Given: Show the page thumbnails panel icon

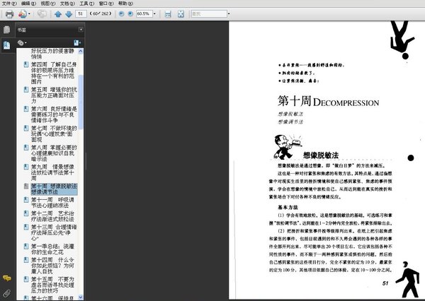Looking at the screenshot, I should point(7,30).
